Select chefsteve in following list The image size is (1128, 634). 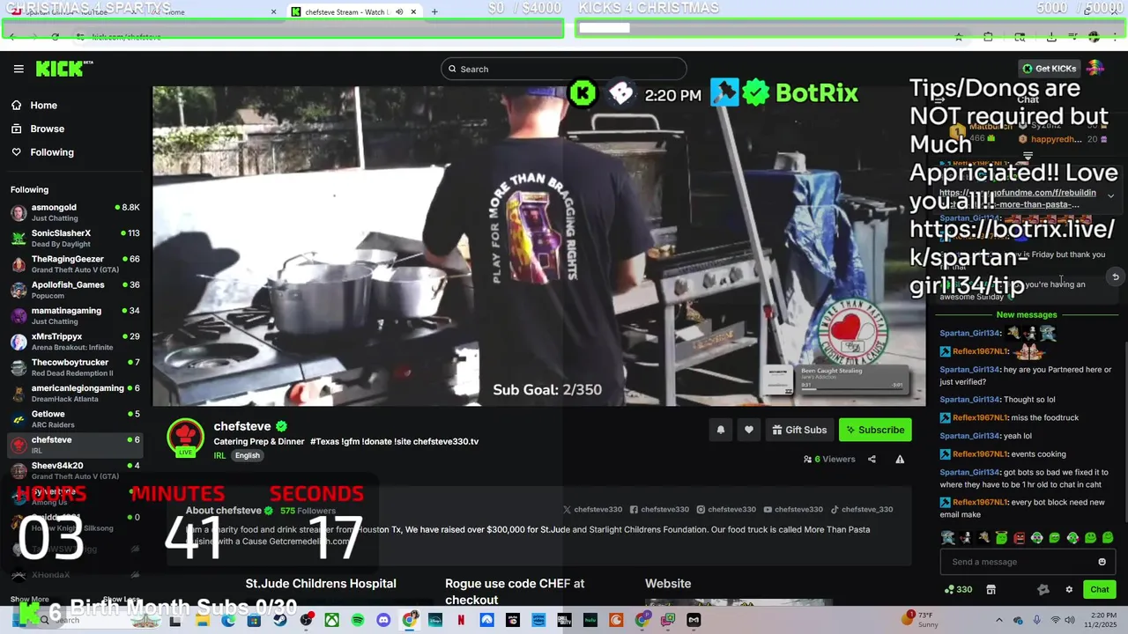[75, 445]
